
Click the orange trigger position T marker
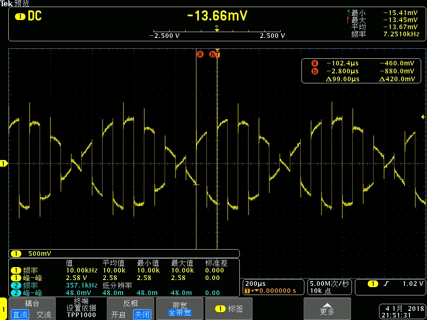(217, 54)
